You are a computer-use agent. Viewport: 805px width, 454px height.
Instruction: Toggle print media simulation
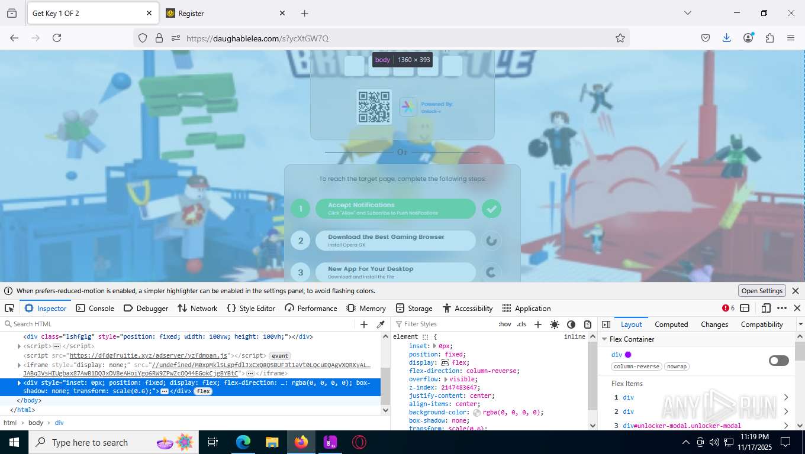[588, 324]
